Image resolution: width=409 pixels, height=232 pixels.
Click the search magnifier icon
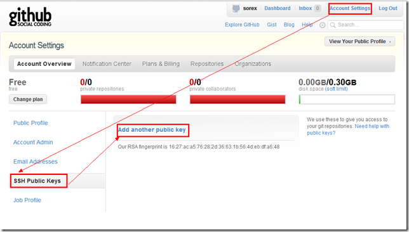333,25
